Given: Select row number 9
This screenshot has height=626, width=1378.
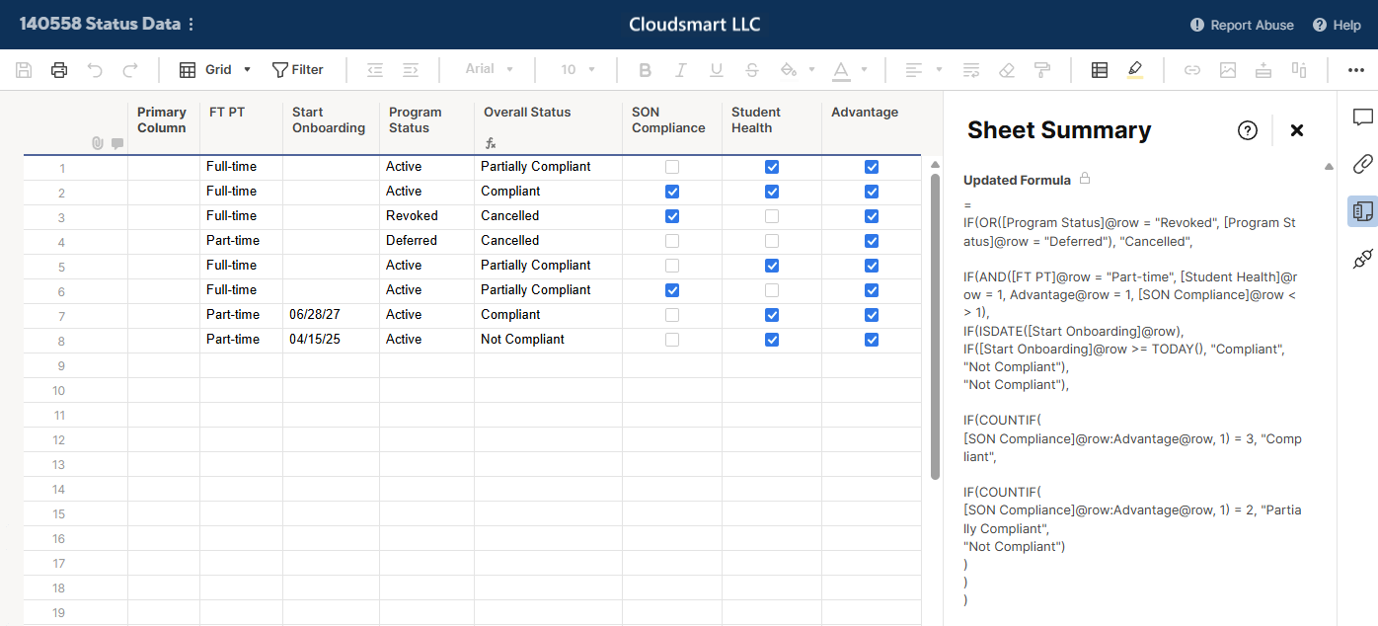Looking at the screenshot, I should click(x=61, y=365).
